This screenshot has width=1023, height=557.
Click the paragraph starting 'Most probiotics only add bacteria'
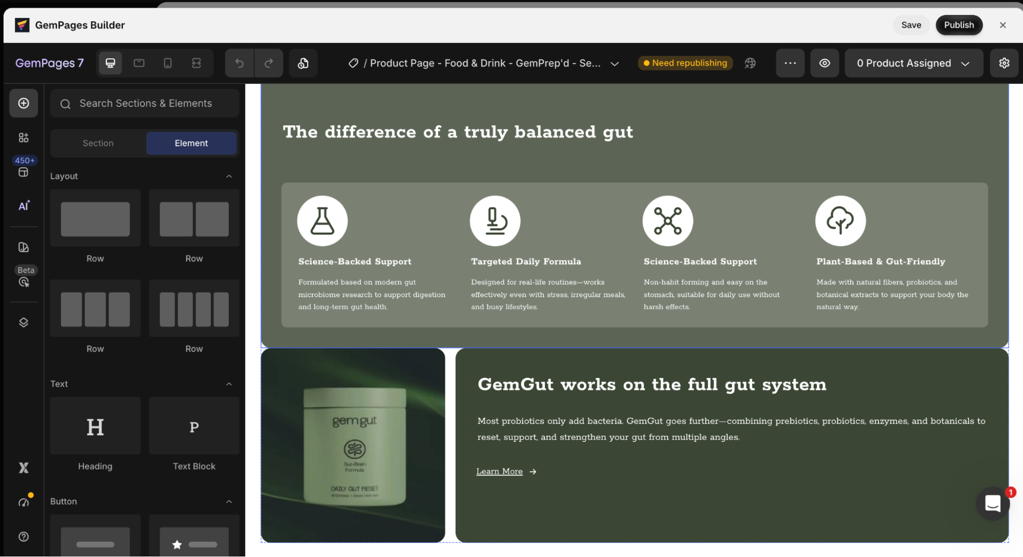pos(731,429)
